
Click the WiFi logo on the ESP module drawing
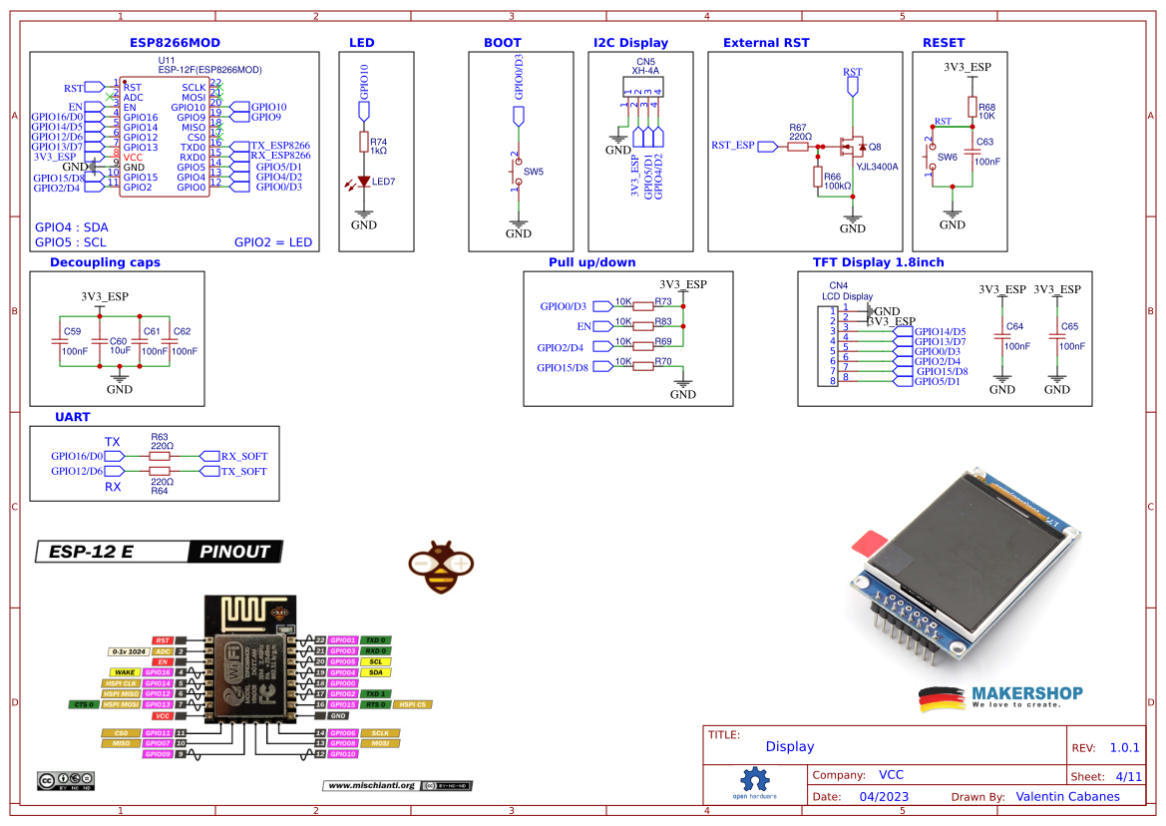234,664
